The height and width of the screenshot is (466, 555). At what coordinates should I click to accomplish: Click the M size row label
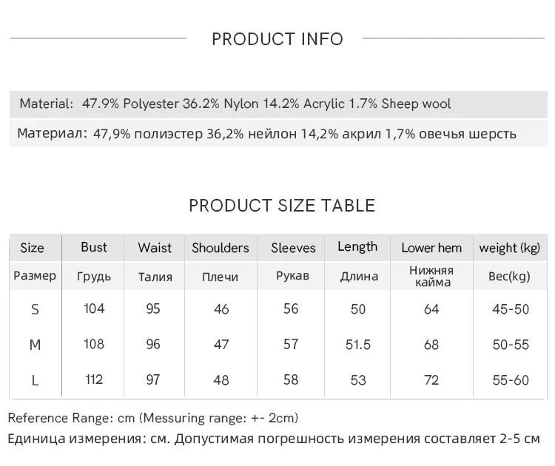tap(35, 345)
